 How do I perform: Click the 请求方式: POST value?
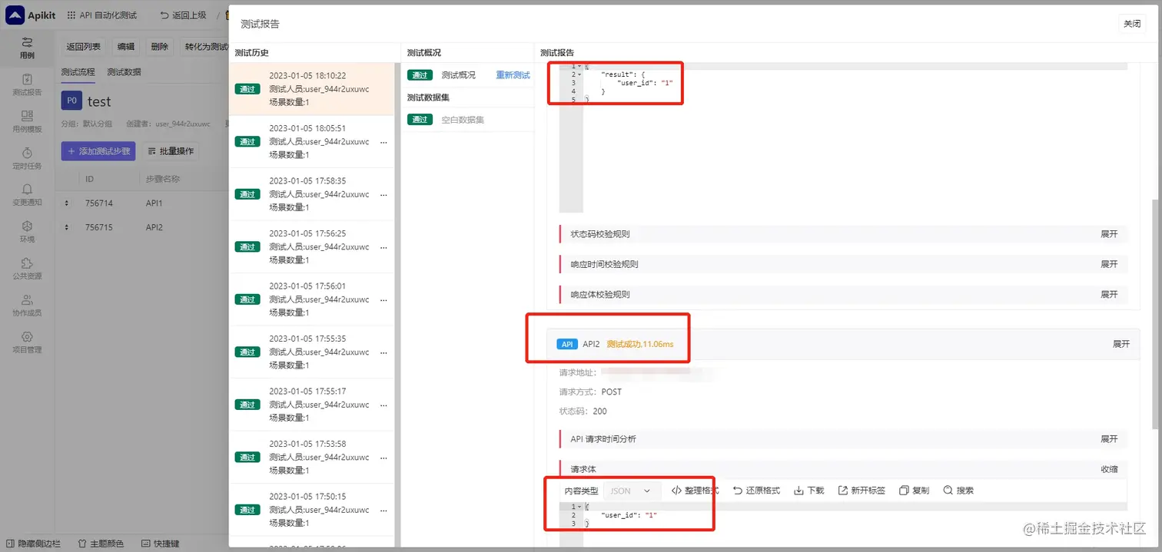point(612,392)
